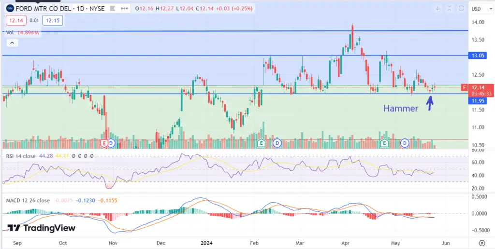Click the +0.03 (+0.25%) change value
The height and width of the screenshot is (249, 495).
click(233, 9)
